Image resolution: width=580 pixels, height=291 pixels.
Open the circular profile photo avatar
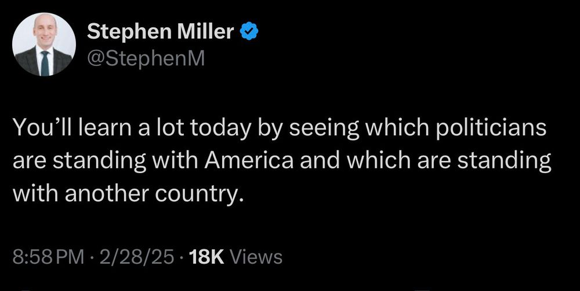[44, 45]
